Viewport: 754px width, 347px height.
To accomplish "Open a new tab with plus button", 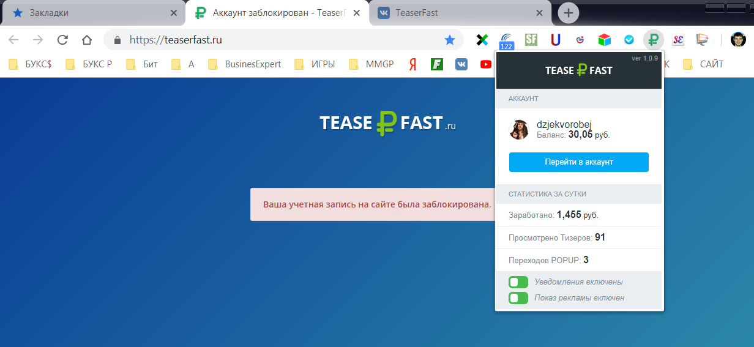I will tap(569, 12).
